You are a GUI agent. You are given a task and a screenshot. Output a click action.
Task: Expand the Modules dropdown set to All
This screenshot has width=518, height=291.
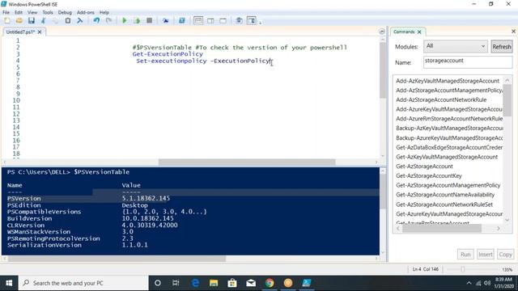coord(455,46)
